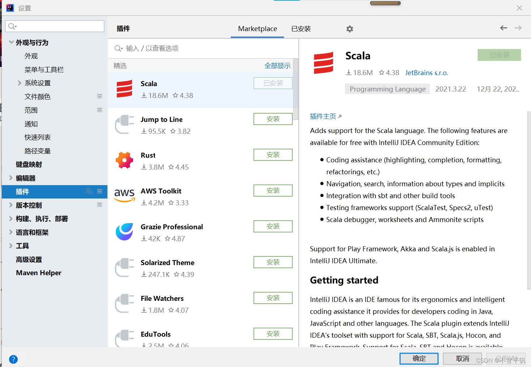Viewport: 531px width, 367px height.
Task: Expand the 编辑器 section
Action: point(11,178)
